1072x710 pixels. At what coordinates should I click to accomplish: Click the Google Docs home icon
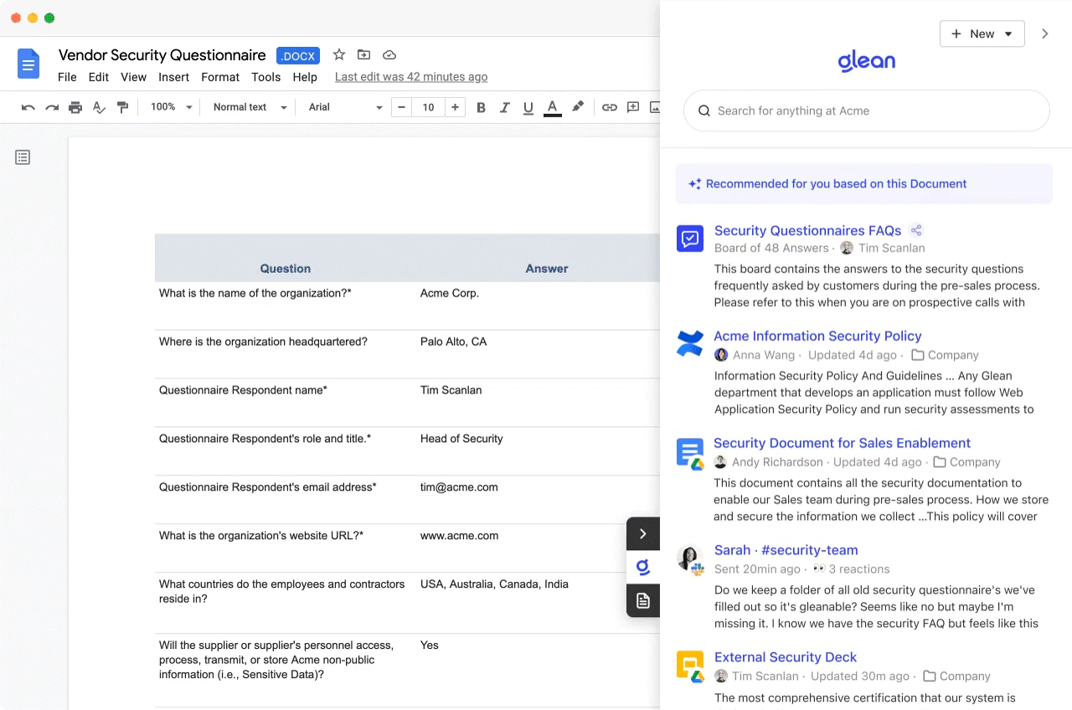pos(28,64)
